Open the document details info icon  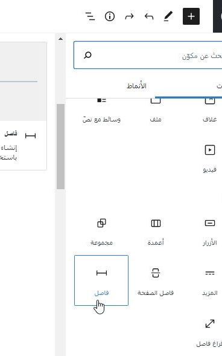(110, 16)
